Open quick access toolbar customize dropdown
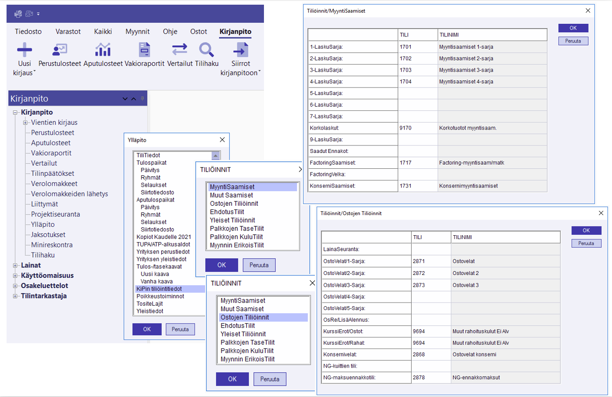The height and width of the screenshot is (397, 612). (x=38, y=14)
